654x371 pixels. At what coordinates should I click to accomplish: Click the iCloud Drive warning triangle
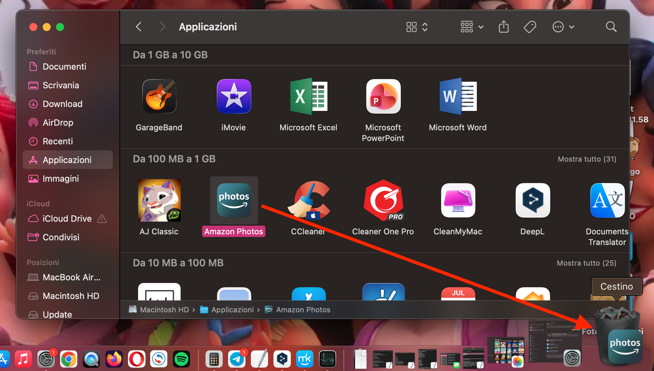[102, 219]
